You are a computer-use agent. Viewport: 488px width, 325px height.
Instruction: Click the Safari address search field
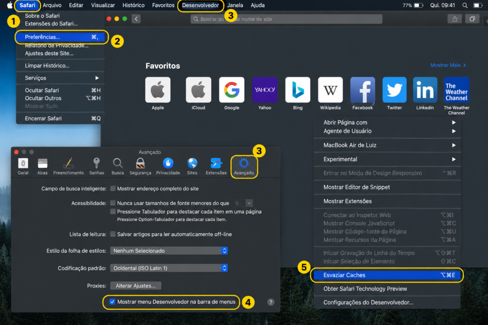point(286,19)
